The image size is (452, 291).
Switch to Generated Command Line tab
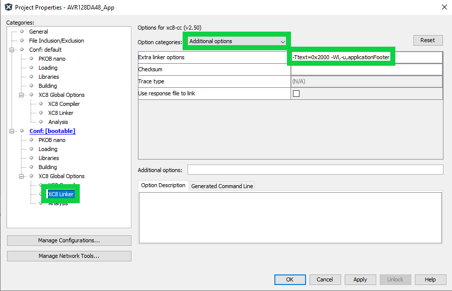point(222,186)
